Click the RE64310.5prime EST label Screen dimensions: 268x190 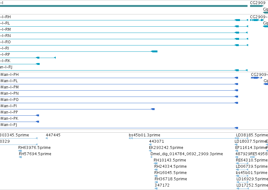[252, 160]
